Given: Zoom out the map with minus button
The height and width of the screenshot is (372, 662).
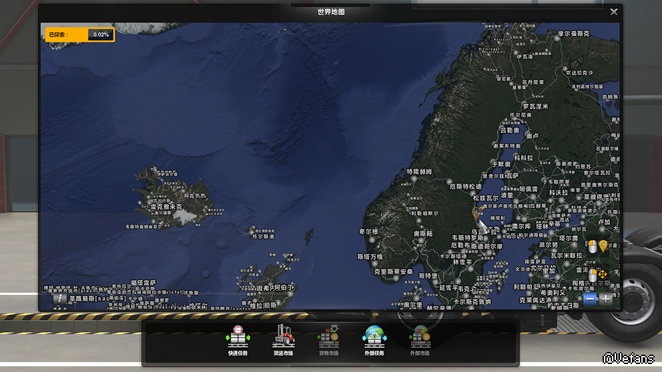Looking at the screenshot, I should pyautogui.click(x=590, y=299).
